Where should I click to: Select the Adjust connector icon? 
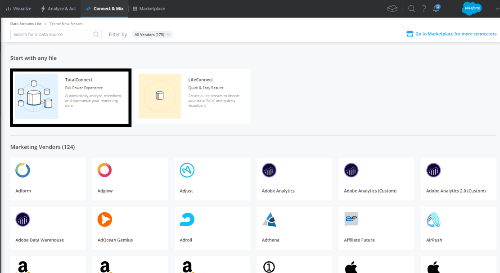pos(187,170)
